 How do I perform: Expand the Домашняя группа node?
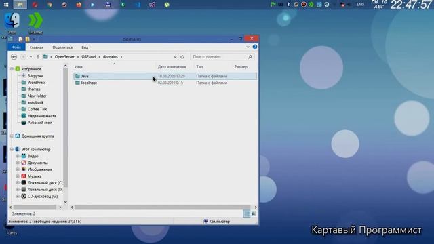point(12,136)
